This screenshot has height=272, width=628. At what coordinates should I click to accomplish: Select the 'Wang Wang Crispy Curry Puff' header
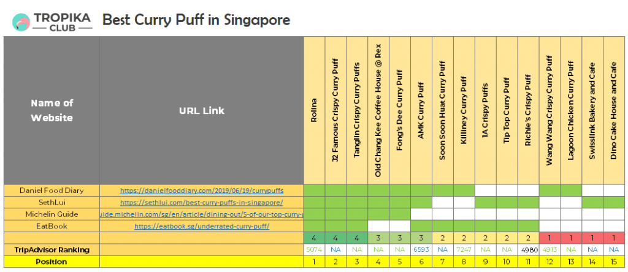pos(550,110)
